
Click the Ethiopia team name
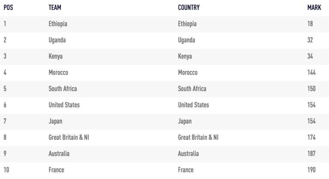[x=58, y=24]
